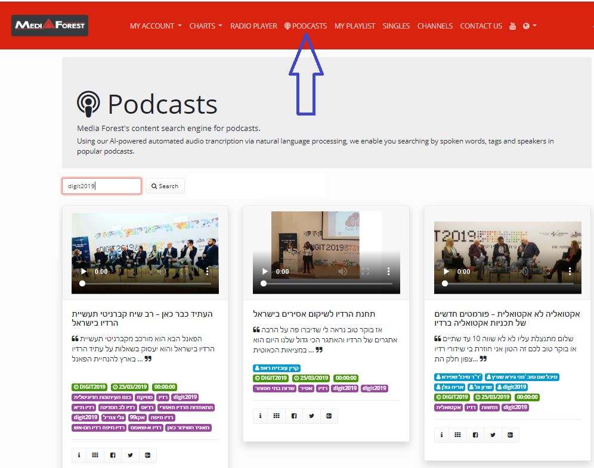Click blue digit2019 speaker tag on אקטואליה לא אקטואלית card

coord(512,387)
